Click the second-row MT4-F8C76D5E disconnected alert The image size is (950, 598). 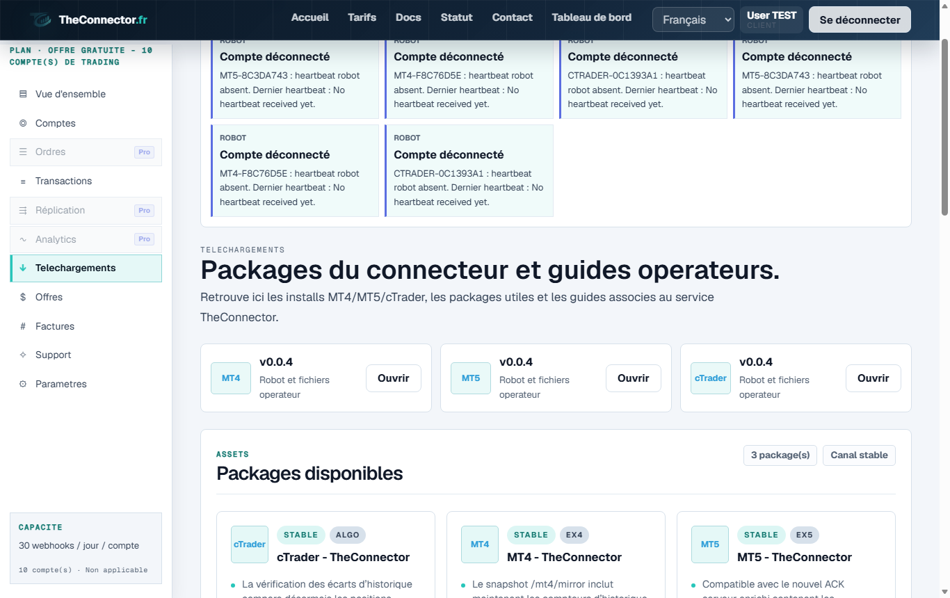(x=295, y=171)
